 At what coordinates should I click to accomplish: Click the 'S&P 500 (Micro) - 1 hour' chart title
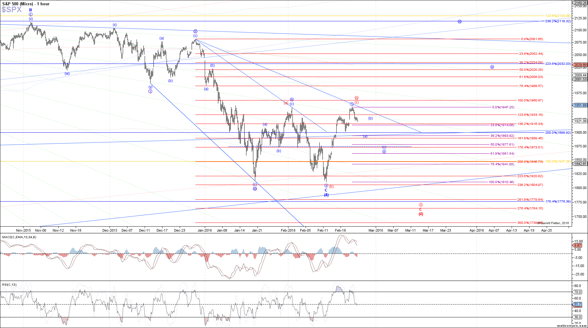coord(25,4)
